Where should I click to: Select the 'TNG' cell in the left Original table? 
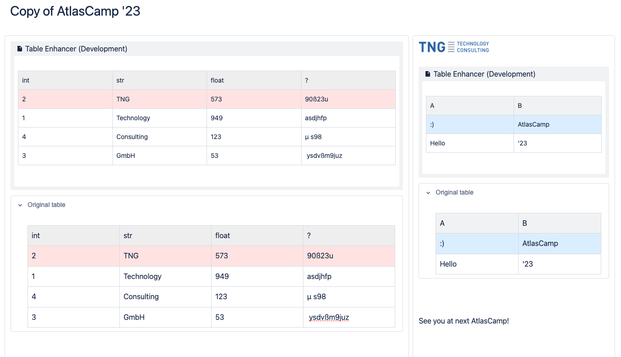pos(131,256)
